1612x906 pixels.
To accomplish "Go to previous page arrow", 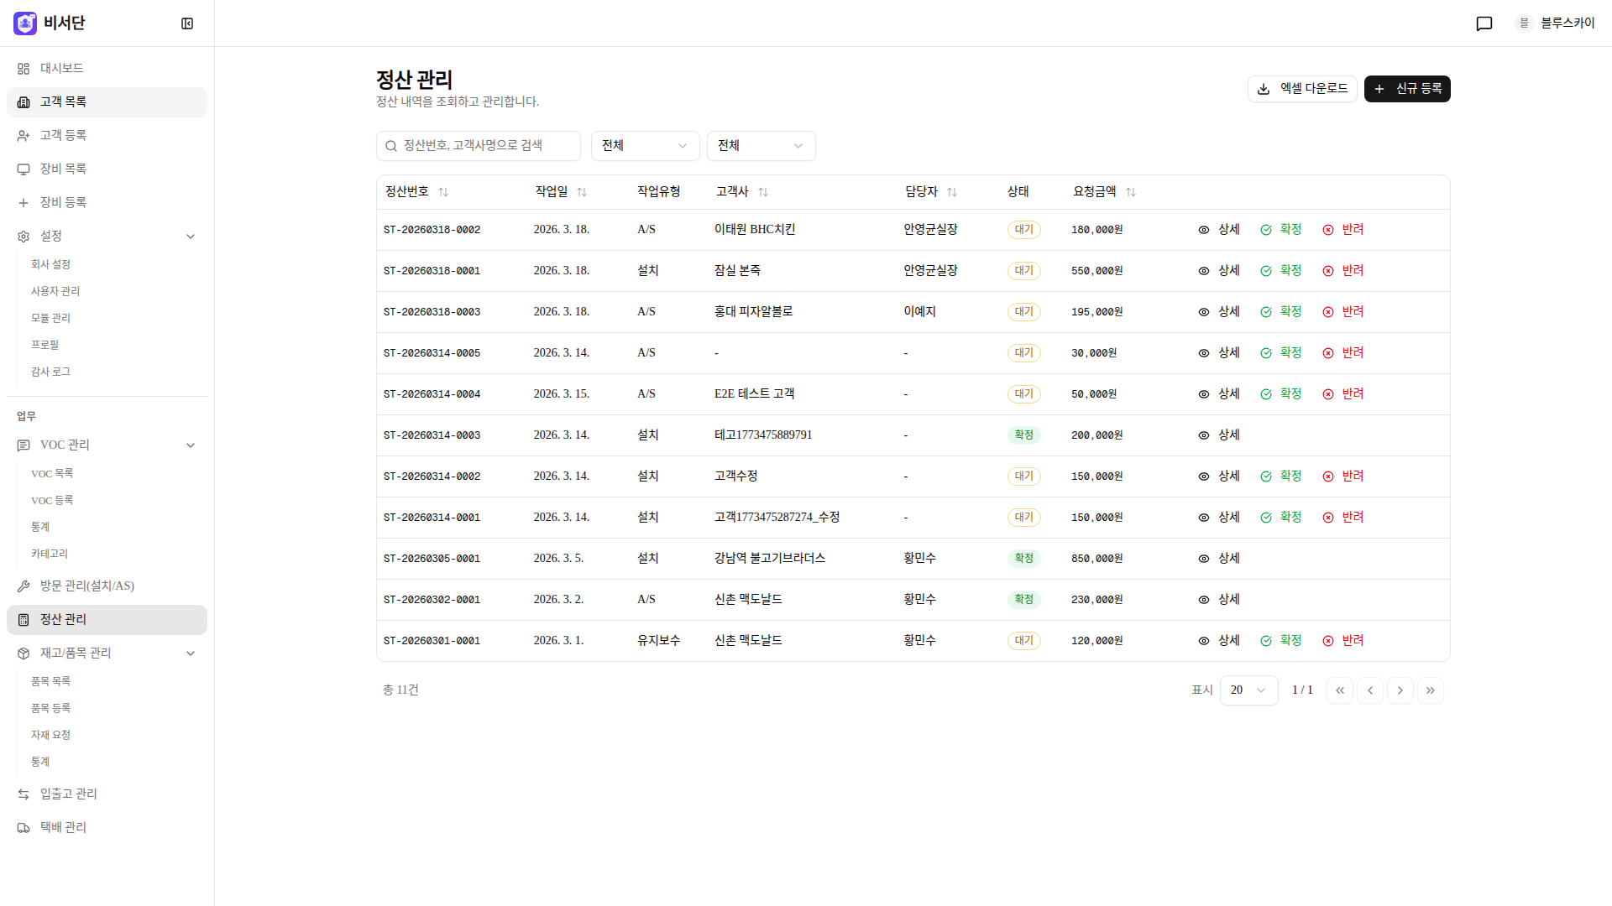I will click(x=1370, y=690).
